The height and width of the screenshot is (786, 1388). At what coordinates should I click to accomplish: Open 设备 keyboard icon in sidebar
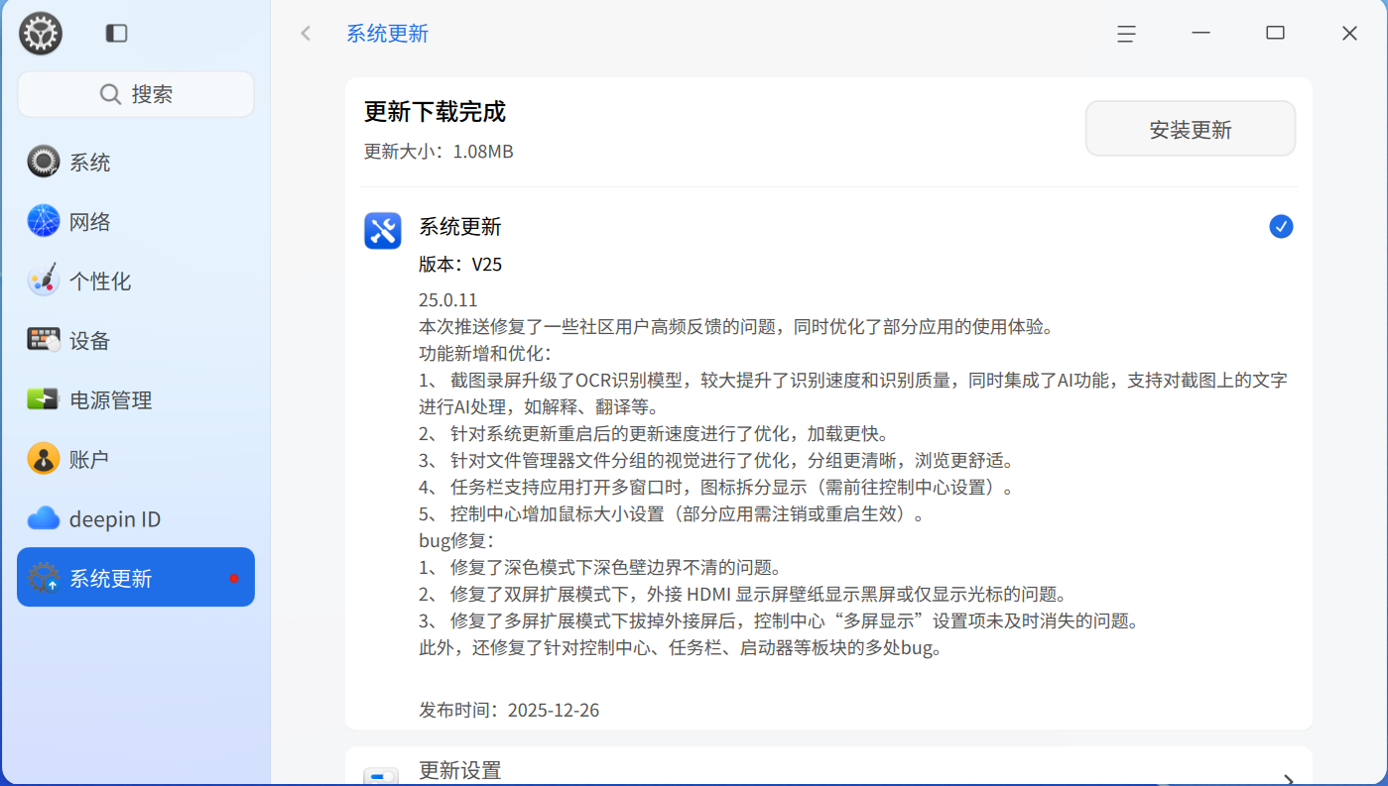[x=44, y=340]
